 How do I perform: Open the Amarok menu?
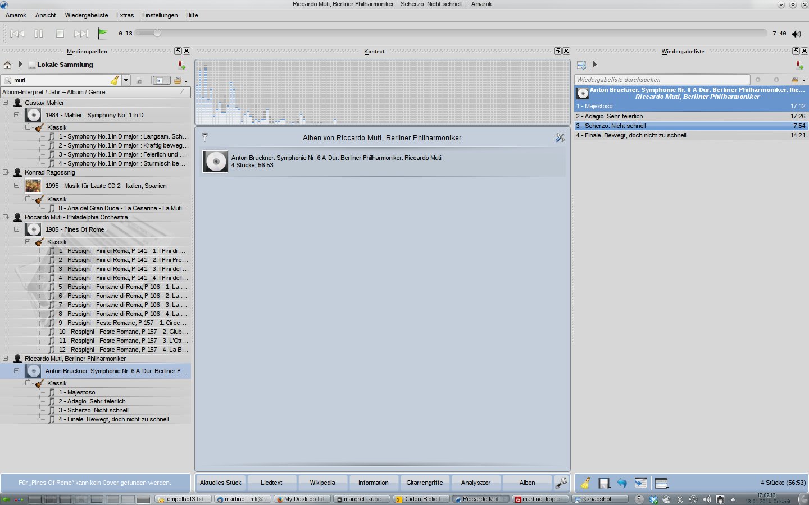(16, 15)
